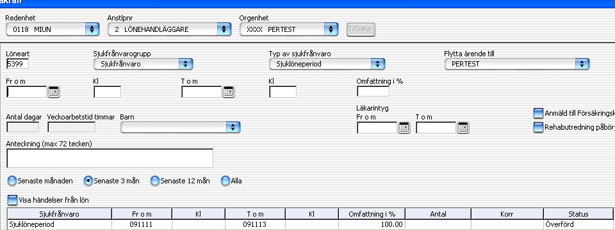
Task: Click the Tillbaka button
Action: 361,29
